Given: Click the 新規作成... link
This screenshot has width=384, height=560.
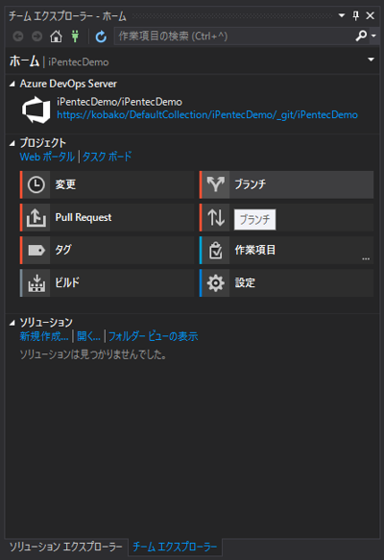Looking at the screenshot, I should pyautogui.click(x=44, y=336).
